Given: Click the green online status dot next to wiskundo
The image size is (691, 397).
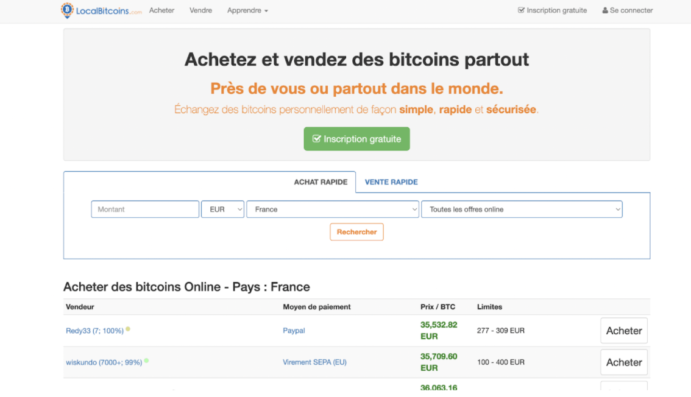Looking at the screenshot, I should point(146,361).
